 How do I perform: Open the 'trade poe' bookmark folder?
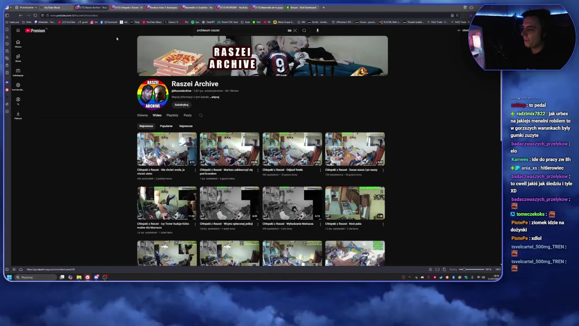point(12,22)
